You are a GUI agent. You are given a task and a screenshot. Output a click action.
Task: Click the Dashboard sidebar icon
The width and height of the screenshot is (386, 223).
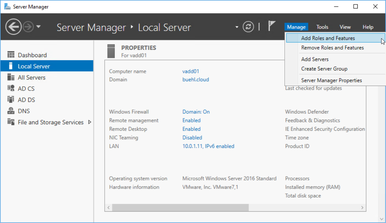coord(11,55)
